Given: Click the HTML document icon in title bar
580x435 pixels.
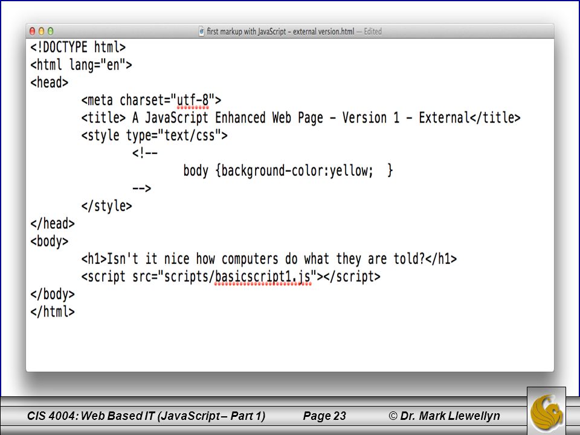Looking at the screenshot, I should [202, 31].
